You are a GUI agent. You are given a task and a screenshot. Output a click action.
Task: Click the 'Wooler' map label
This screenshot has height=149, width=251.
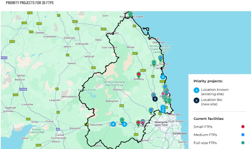[x=131, y=47]
